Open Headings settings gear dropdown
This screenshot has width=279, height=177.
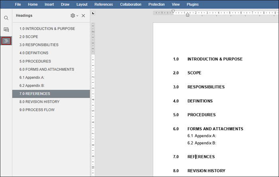(74, 16)
